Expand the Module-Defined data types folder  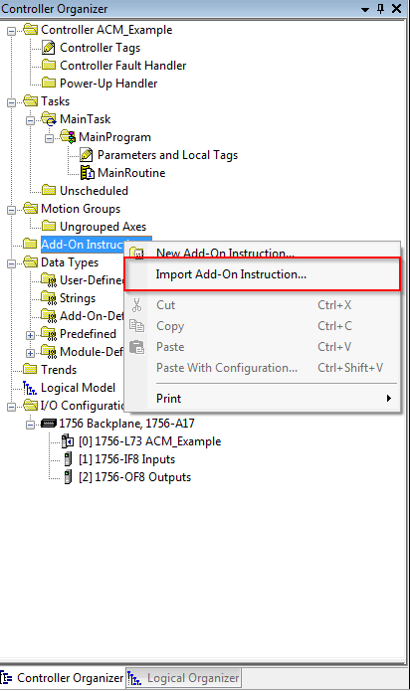click(30, 353)
